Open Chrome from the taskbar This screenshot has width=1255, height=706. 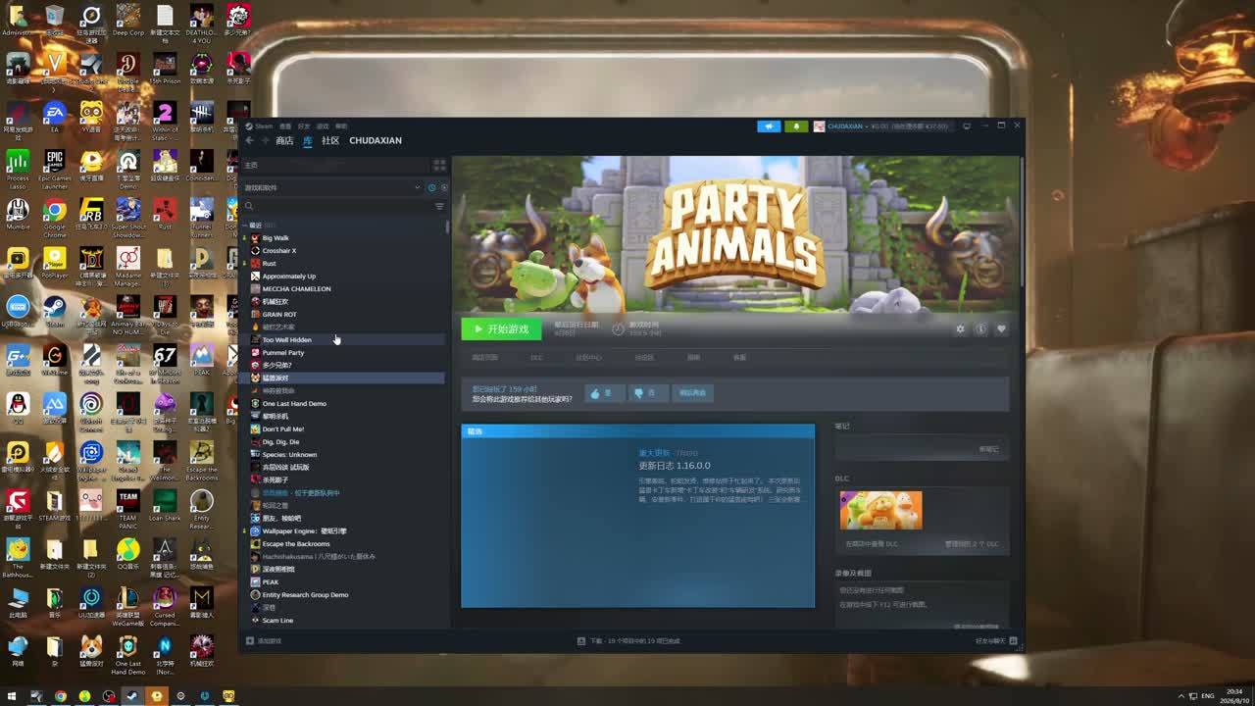[x=61, y=696]
